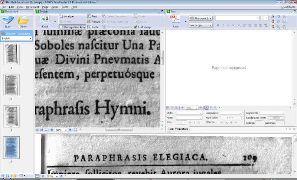Switch to the Text Properties tab
This screenshot has width=297, height=180.
(178, 129)
